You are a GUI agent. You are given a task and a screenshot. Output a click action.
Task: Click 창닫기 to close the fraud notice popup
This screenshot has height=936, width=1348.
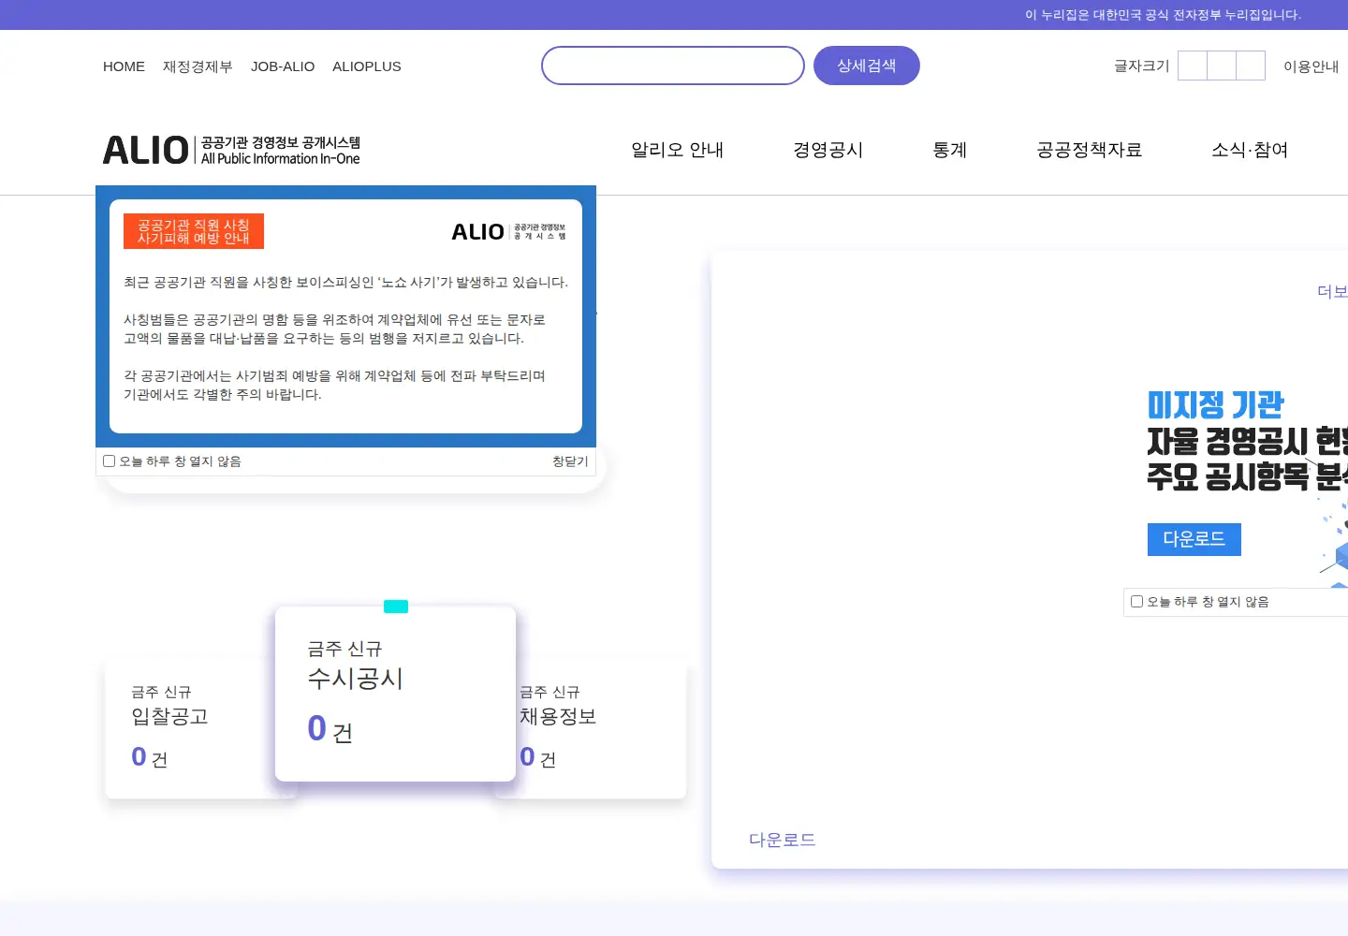[x=570, y=461]
